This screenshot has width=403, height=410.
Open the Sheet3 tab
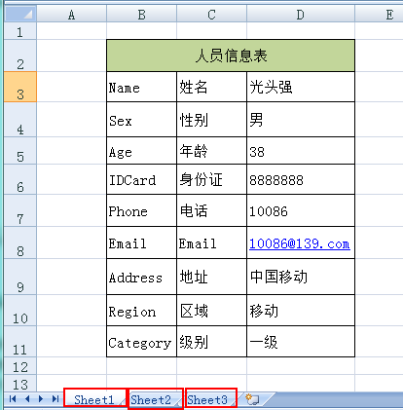pos(207,399)
